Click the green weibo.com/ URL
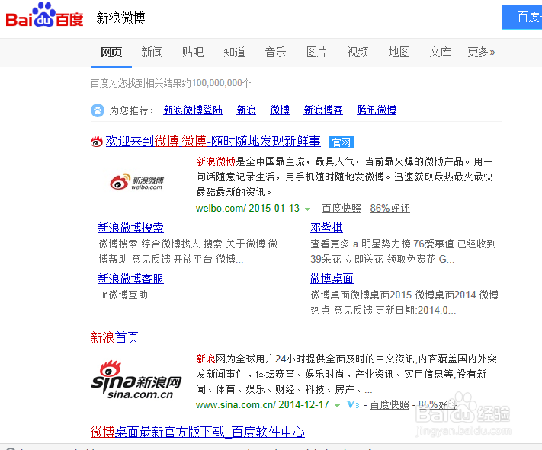Viewport: 542px width, 450px height. coord(221,209)
